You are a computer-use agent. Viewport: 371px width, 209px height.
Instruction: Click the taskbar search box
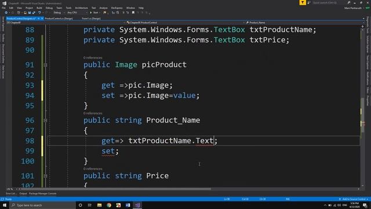click(x=42, y=205)
